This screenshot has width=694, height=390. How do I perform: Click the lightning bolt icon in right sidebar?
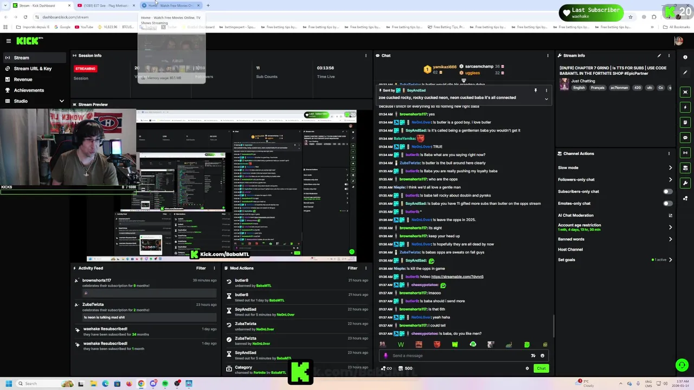coord(685,107)
